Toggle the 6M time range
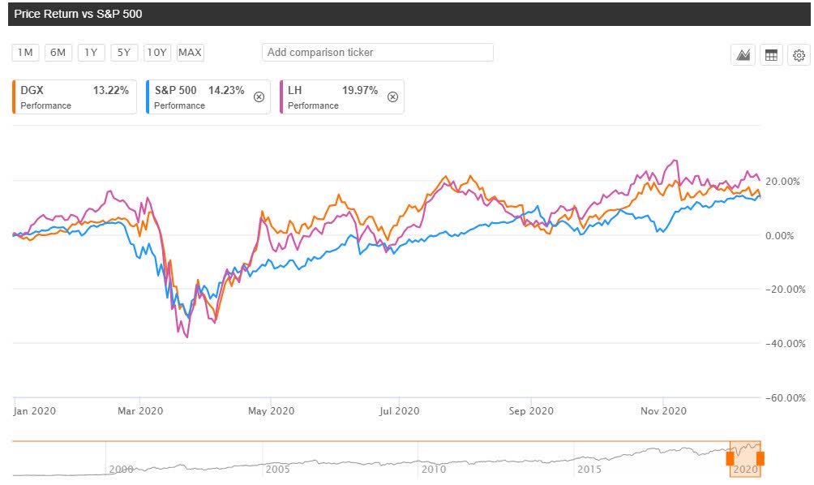 click(x=57, y=52)
